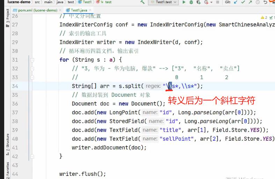Click 'writer.flush();' statement
This screenshot has height=179, width=275.
tap(82, 174)
